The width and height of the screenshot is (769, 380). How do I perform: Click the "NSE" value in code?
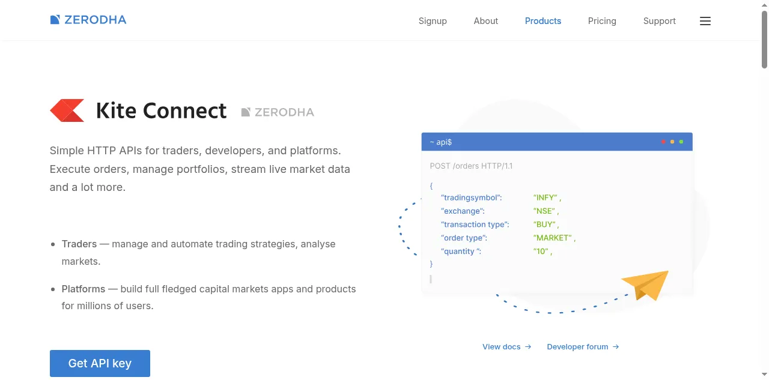545,211
